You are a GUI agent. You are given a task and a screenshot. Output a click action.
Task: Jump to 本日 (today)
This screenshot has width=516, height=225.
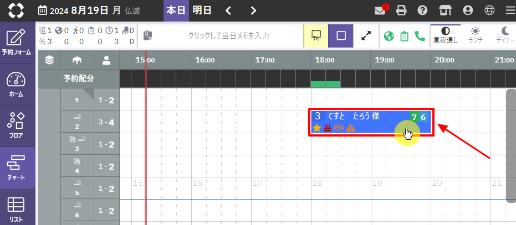tap(176, 11)
